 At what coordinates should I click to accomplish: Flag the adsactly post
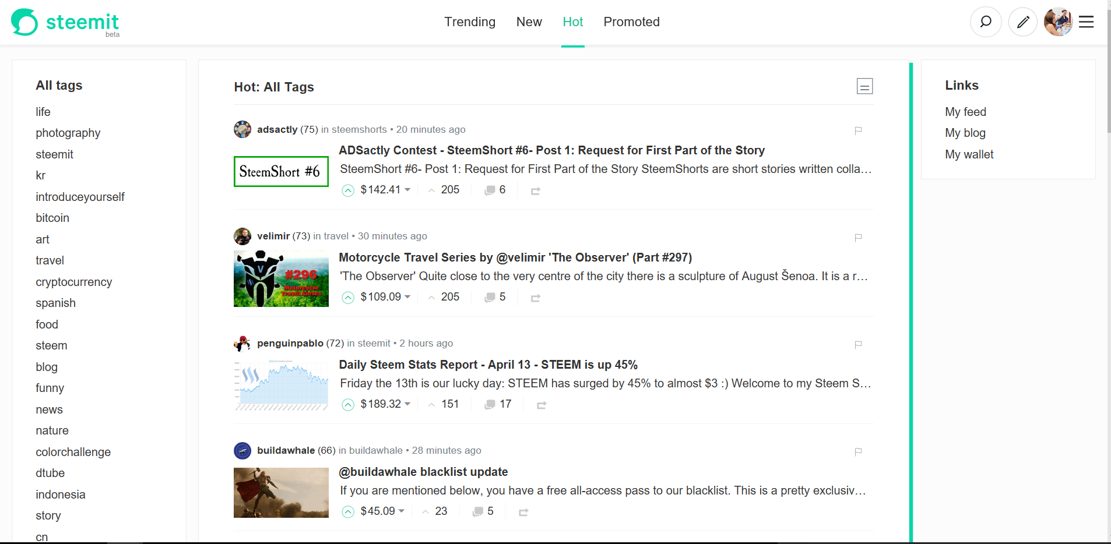[x=858, y=130]
